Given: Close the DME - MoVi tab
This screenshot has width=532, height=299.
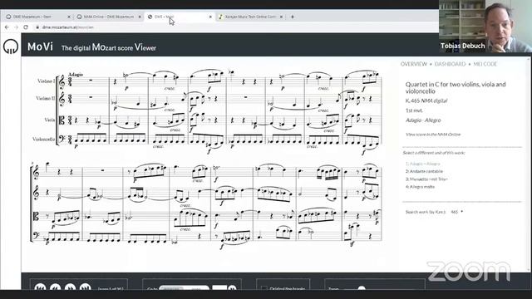Looking at the screenshot, I should (210, 17).
